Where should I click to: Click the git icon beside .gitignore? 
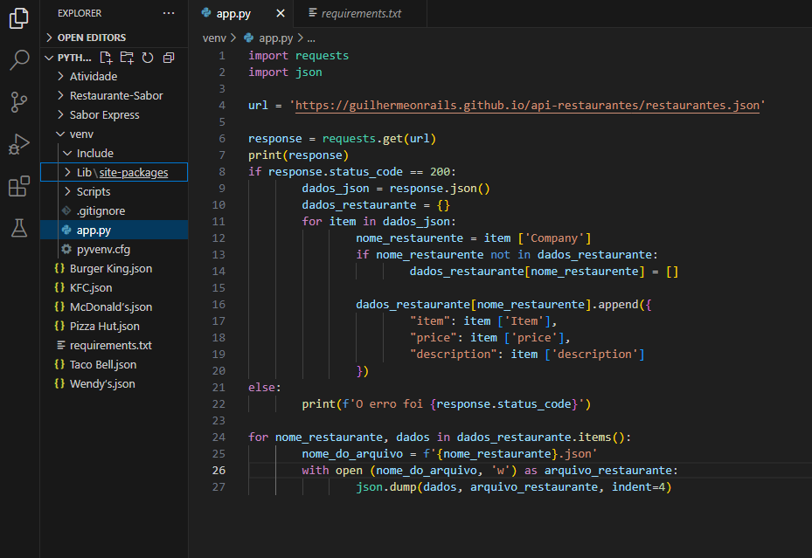(x=66, y=210)
